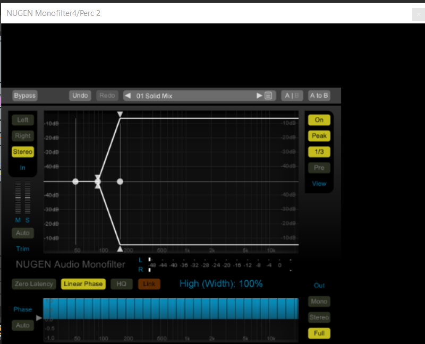Set output to Full
This screenshot has height=344, width=425.
coord(319,333)
